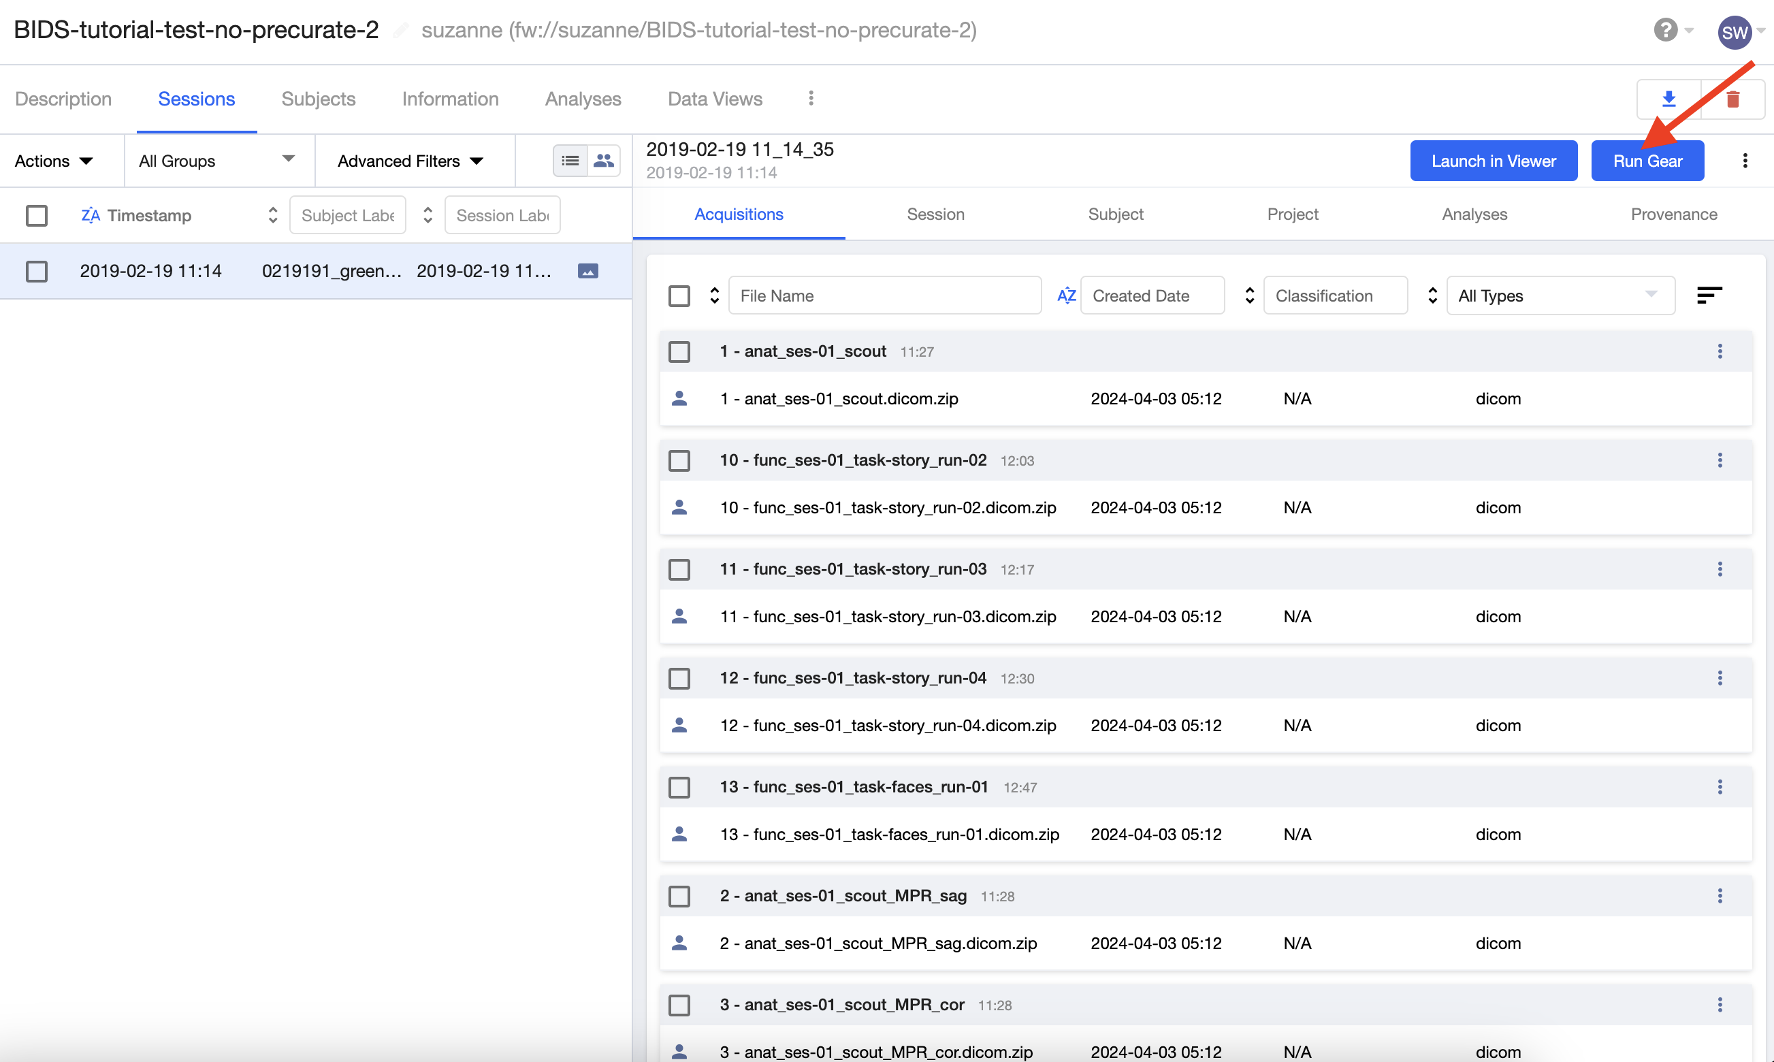
Task: Click the Run Gear button
Action: 1647,160
